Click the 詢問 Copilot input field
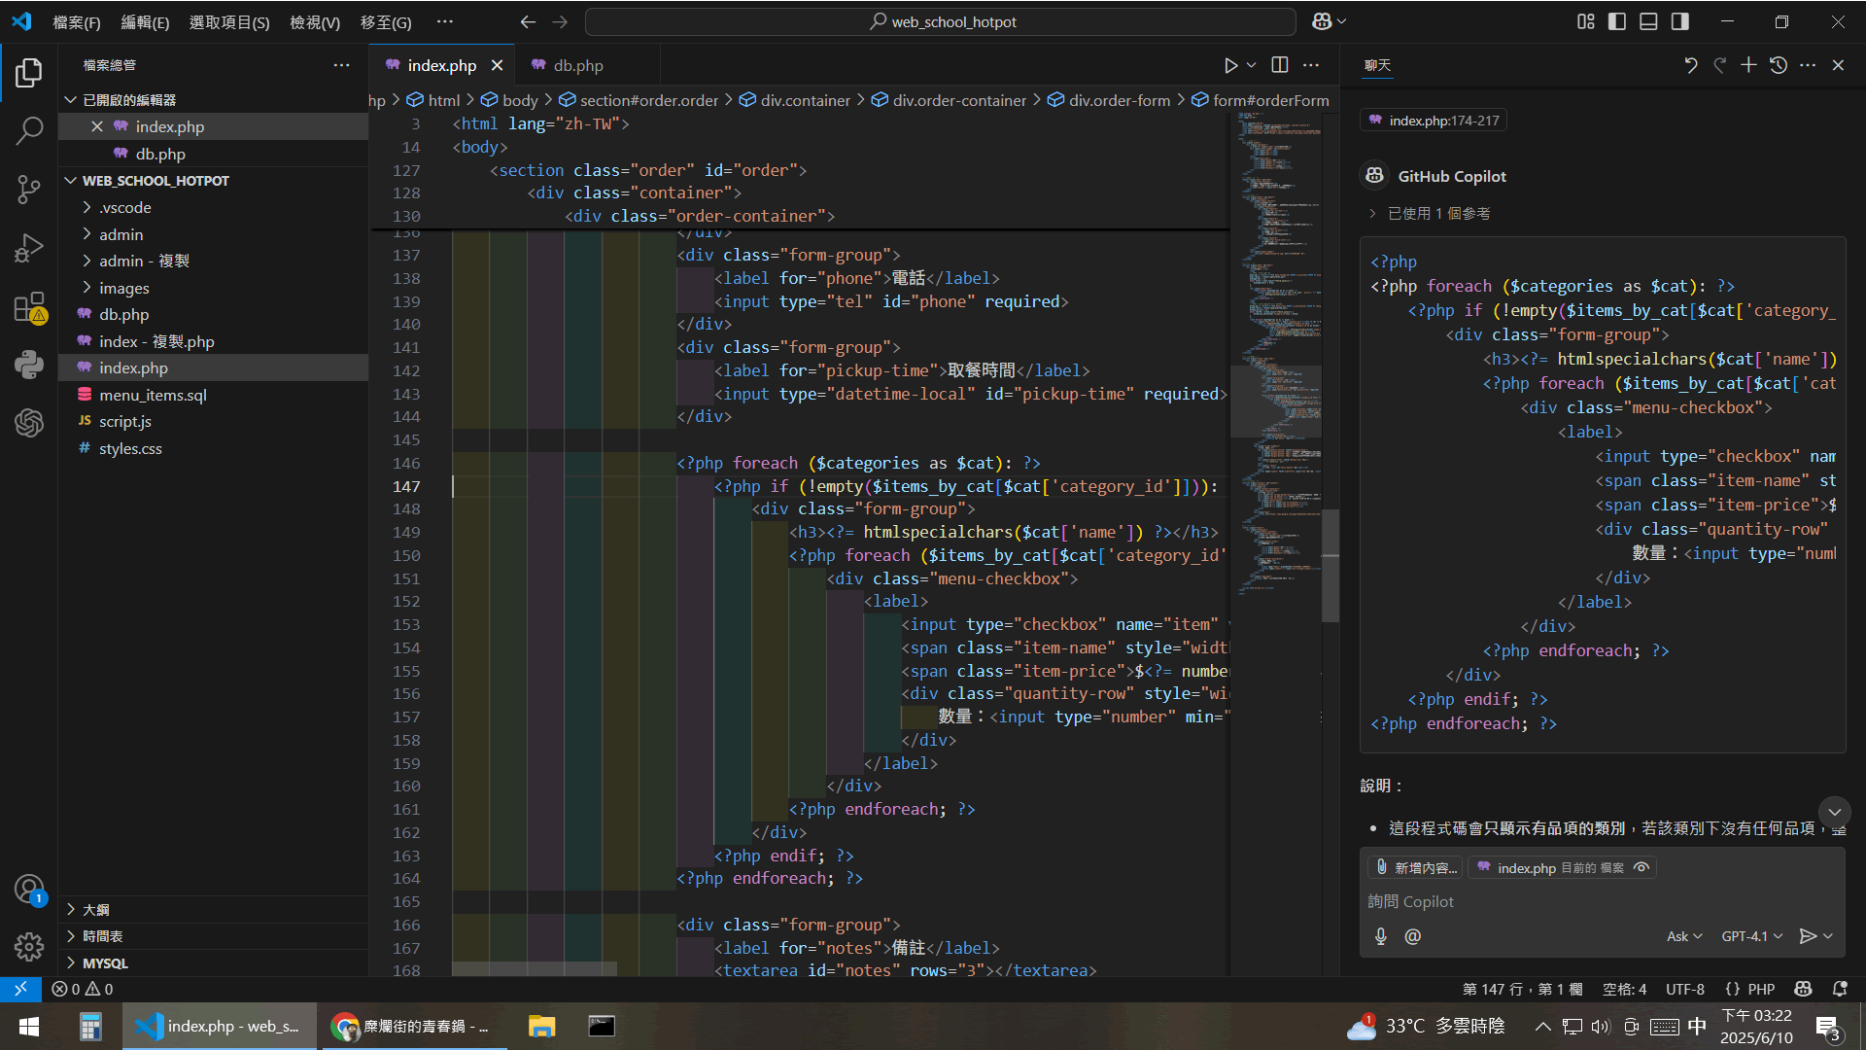 (1594, 901)
